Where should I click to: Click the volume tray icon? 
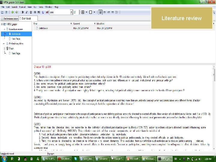point(200,159)
